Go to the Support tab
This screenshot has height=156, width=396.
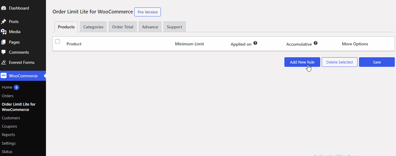[x=175, y=27]
